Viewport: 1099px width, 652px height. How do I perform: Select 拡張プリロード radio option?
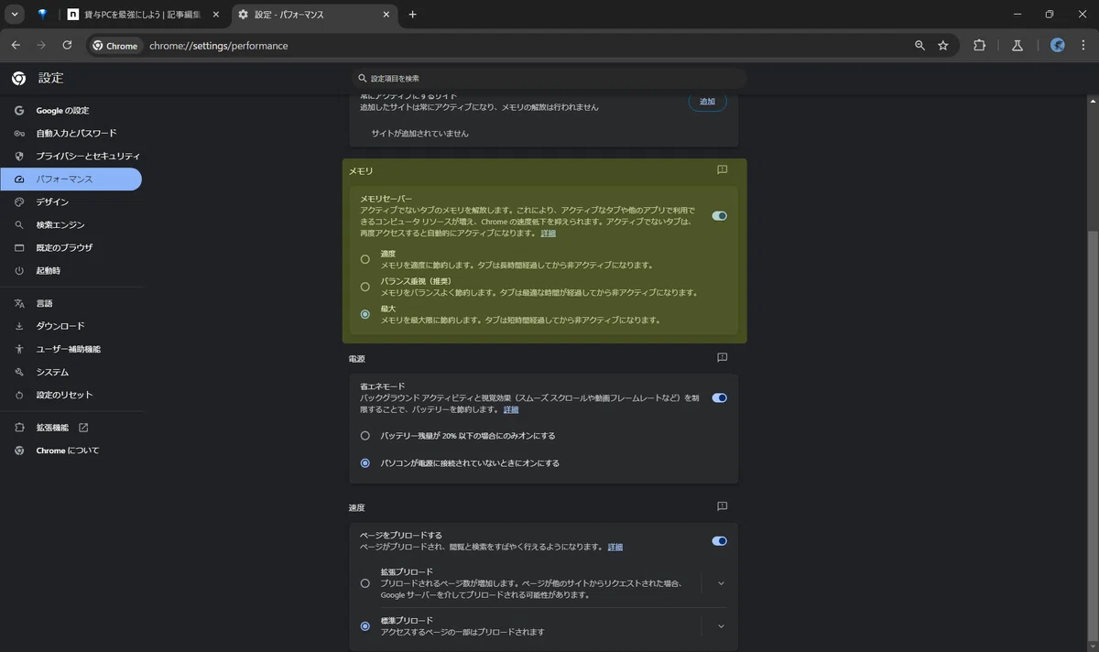365,582
